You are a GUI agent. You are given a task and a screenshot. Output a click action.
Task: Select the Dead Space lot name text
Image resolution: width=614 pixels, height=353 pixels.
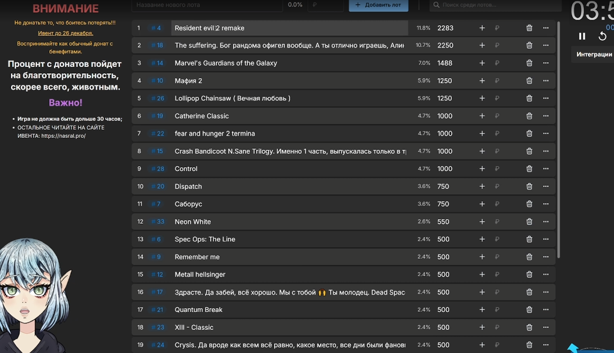point(290,292)
